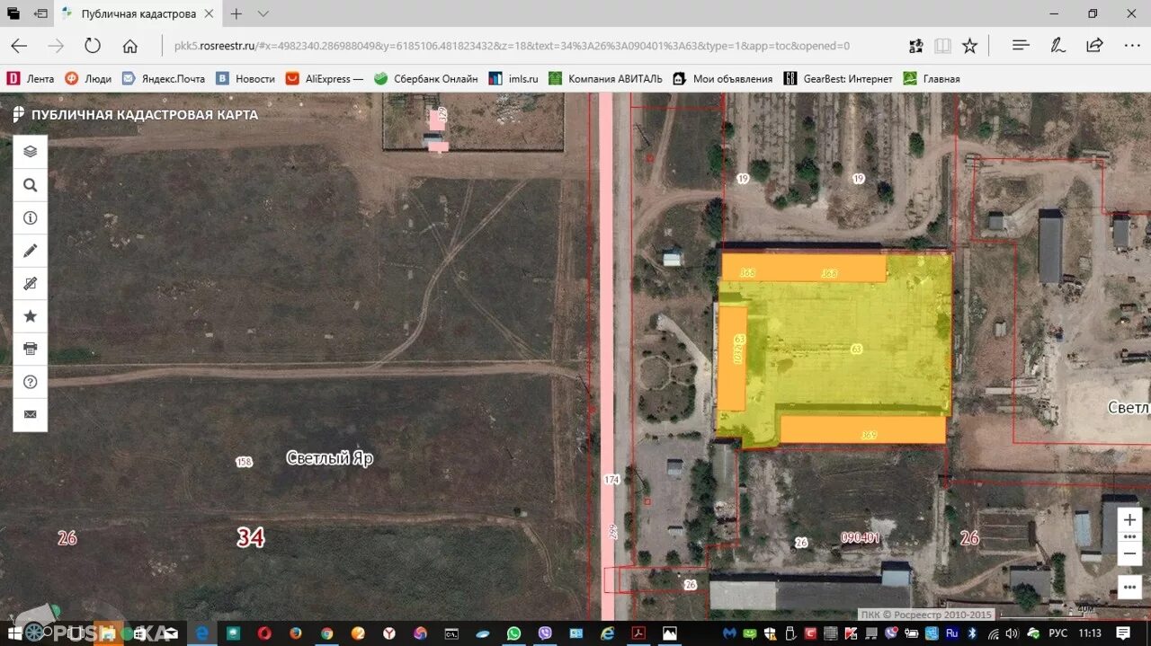Viewport: 1151px width, 646px height.
Task: Open WhatsApp from the taskbar
Action: pos(513,633)
